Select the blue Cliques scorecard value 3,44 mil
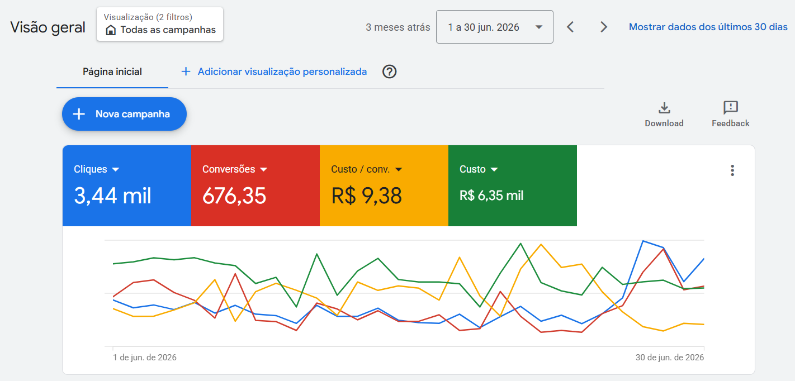795x381 pixels. click(112, 196)
